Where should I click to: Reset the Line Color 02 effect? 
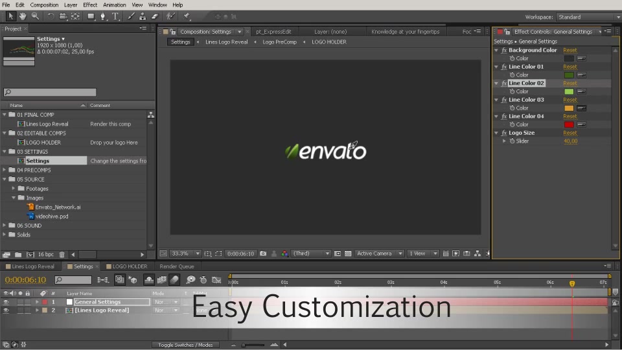570,84
